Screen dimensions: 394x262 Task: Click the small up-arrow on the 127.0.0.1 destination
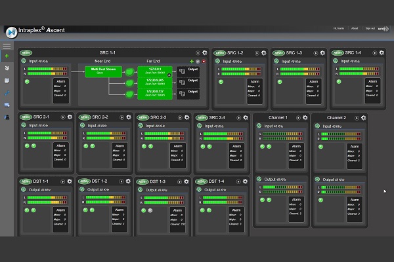169,75
